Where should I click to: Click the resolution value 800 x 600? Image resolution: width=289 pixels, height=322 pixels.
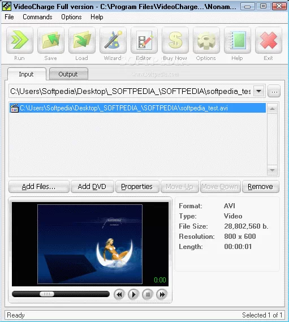tap(240, 237)
